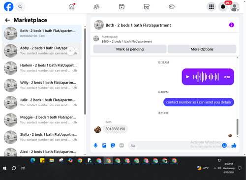This screenshot has height=180, width=246.
Task: Open the Alexi conversation in list
Action: [42, 151]
